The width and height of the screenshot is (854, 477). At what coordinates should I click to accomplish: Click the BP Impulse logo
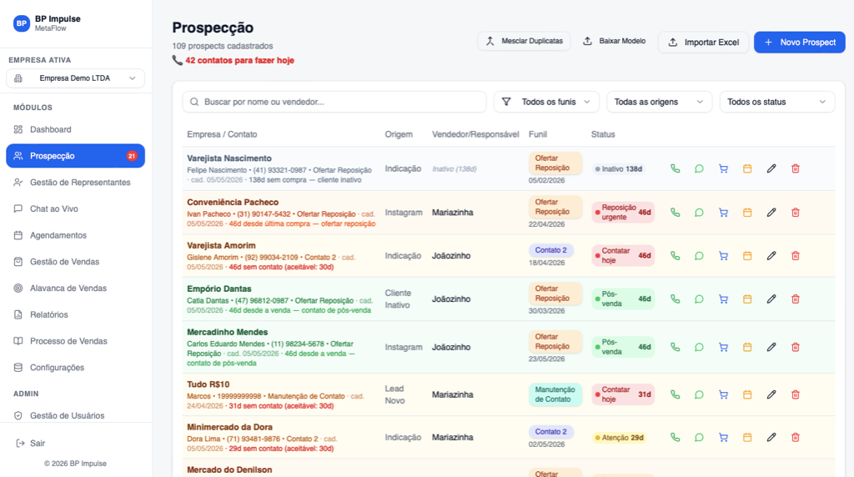[21, 23]
